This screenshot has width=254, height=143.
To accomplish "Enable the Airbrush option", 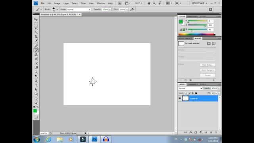I will tap(132, 10).
